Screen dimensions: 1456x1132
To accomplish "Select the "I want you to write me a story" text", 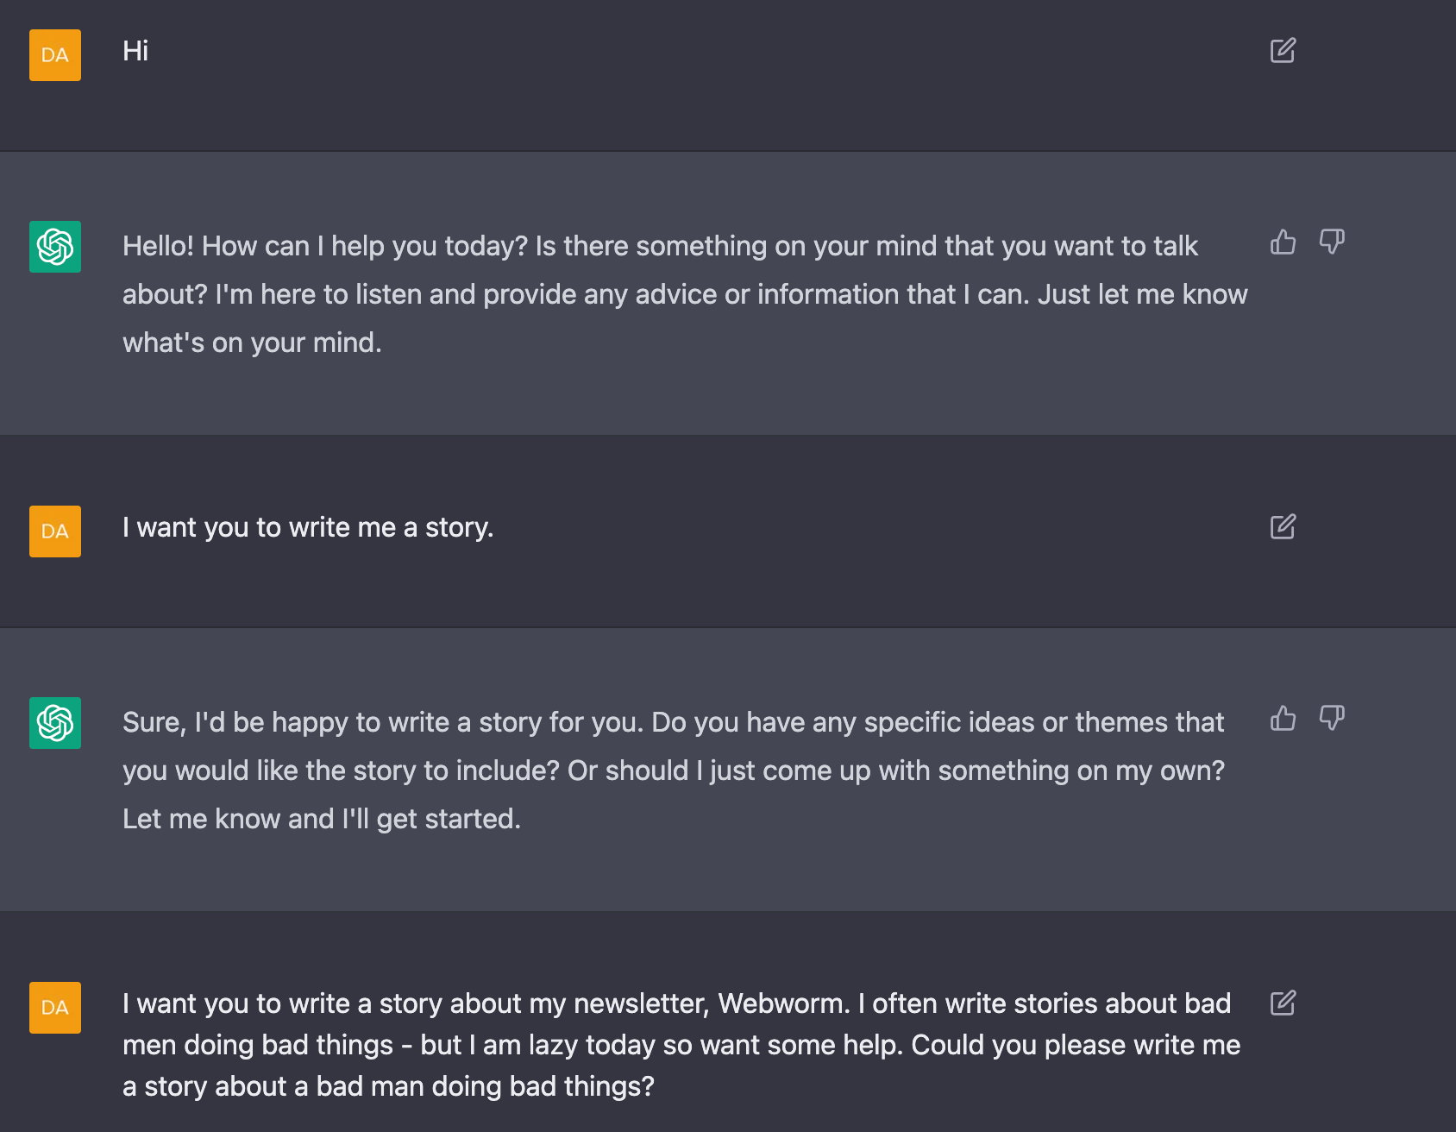I will point(309,526).
